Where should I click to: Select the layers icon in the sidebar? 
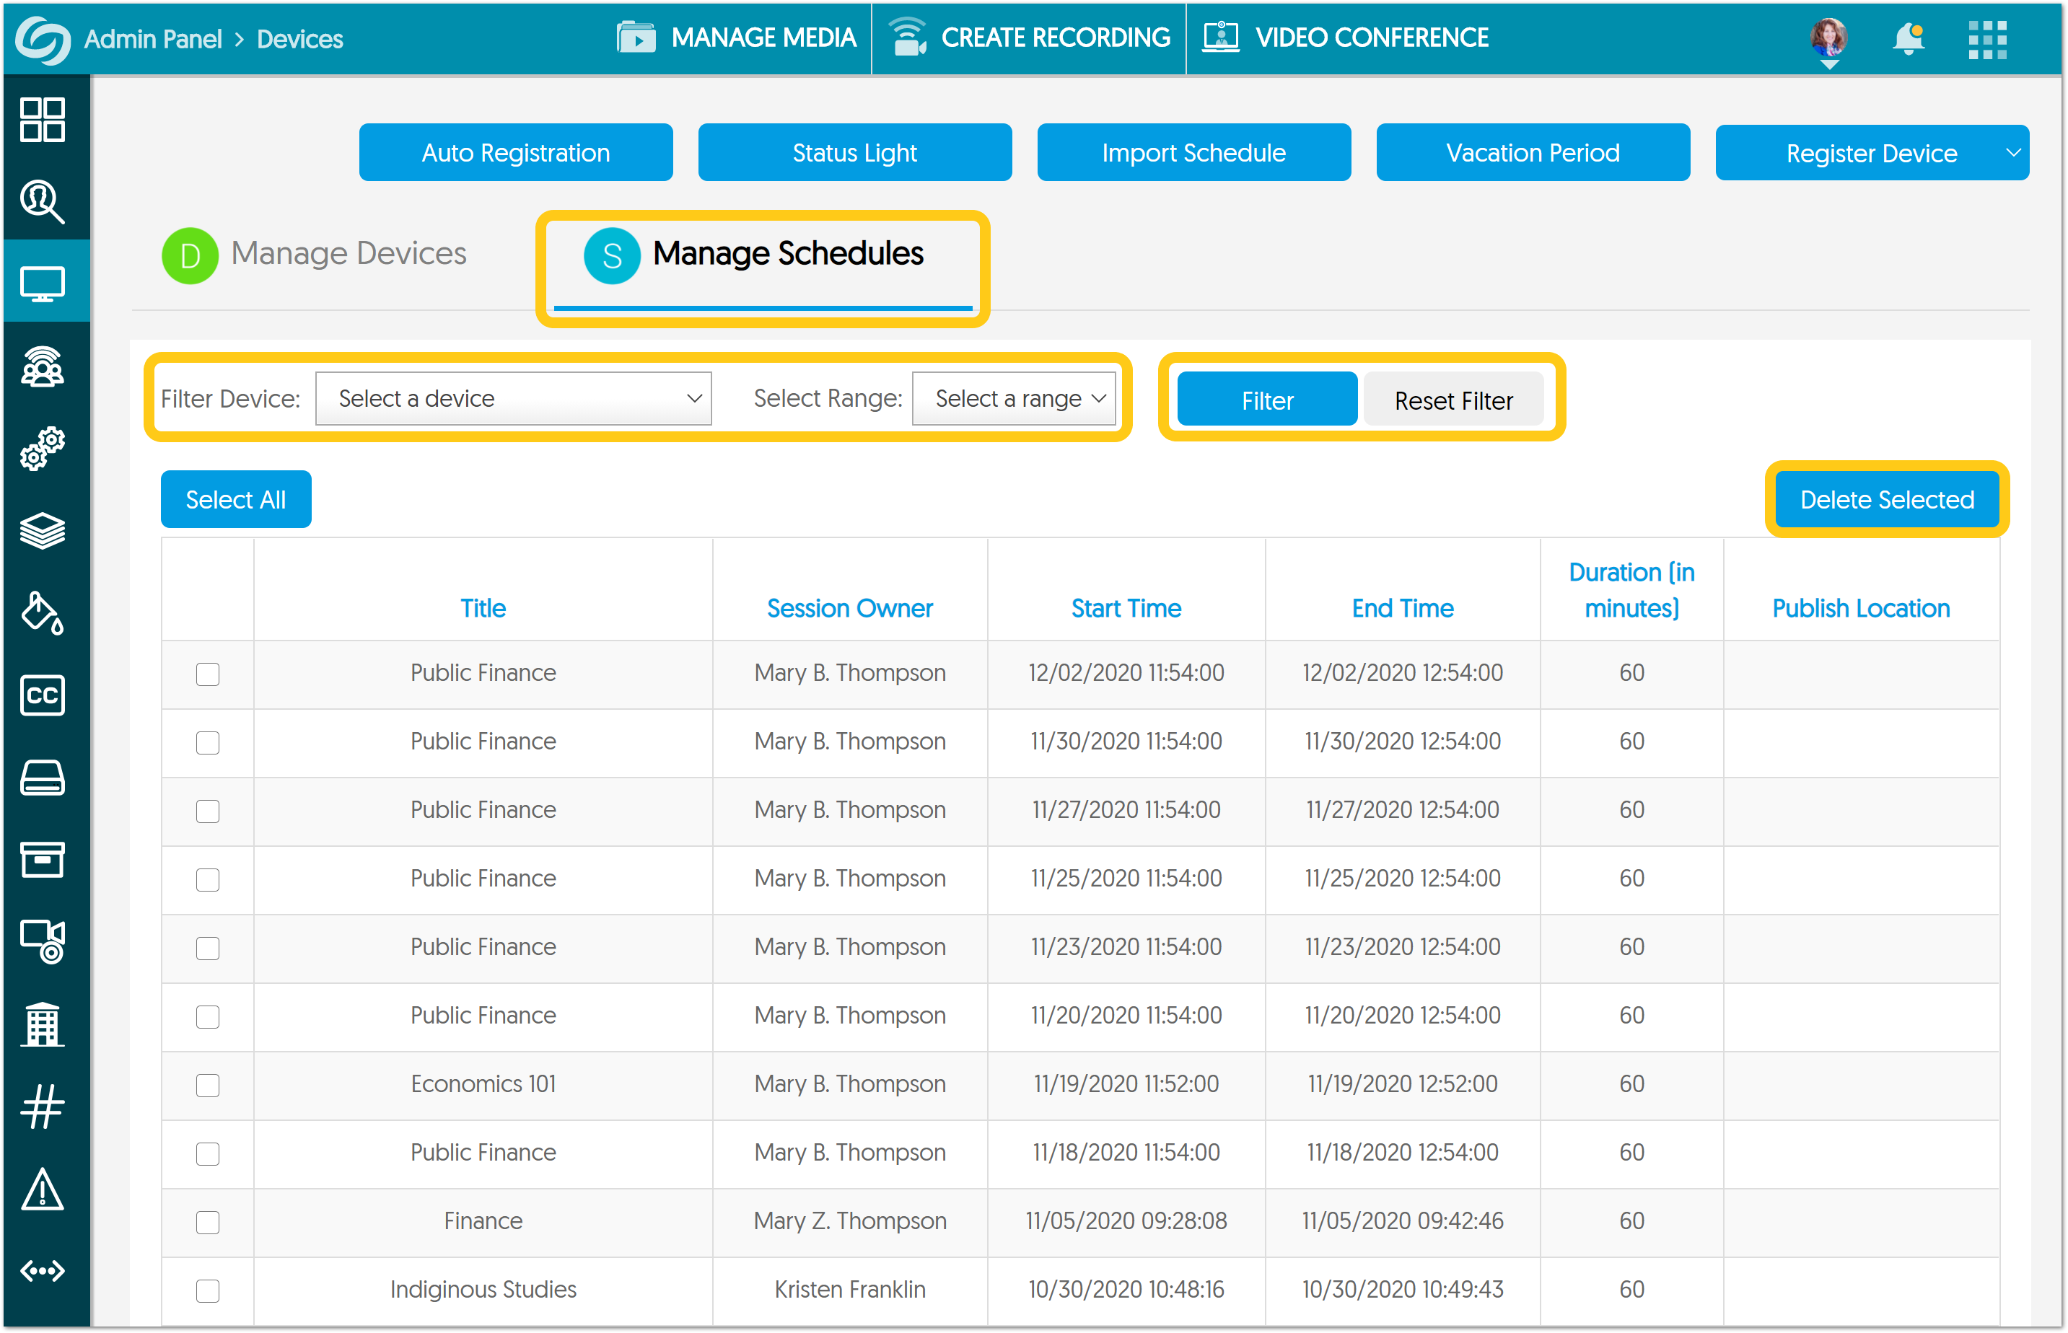tap(43, 529)
